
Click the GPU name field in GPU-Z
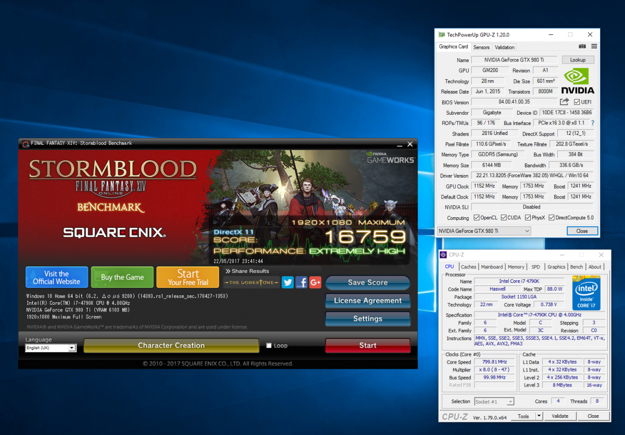click(x=514, y=60)
